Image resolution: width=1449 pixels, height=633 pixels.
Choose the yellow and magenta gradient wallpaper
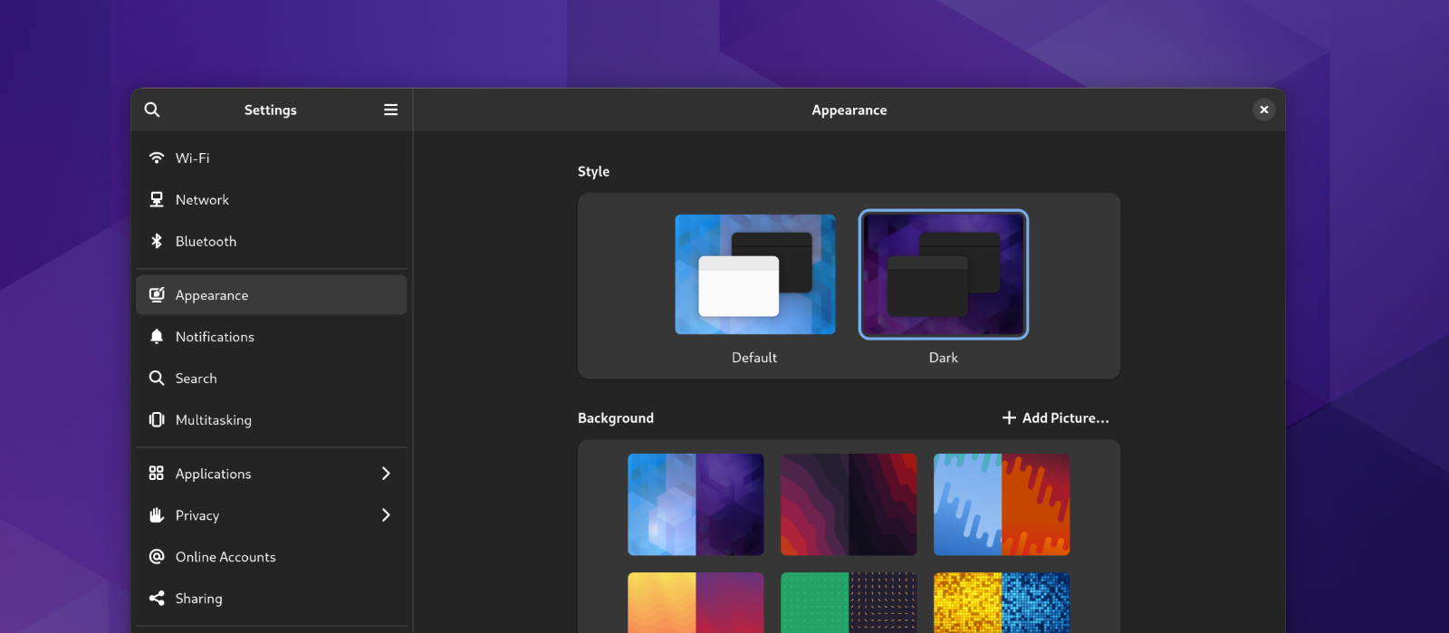[696, 603]
